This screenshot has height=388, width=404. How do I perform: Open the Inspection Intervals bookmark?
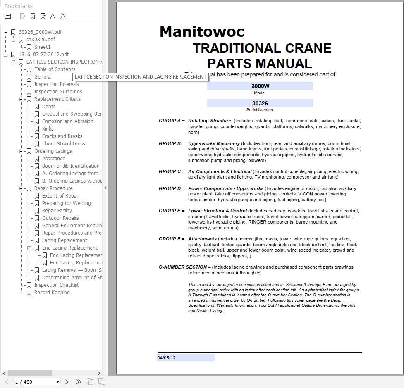(x=56, y=84)
